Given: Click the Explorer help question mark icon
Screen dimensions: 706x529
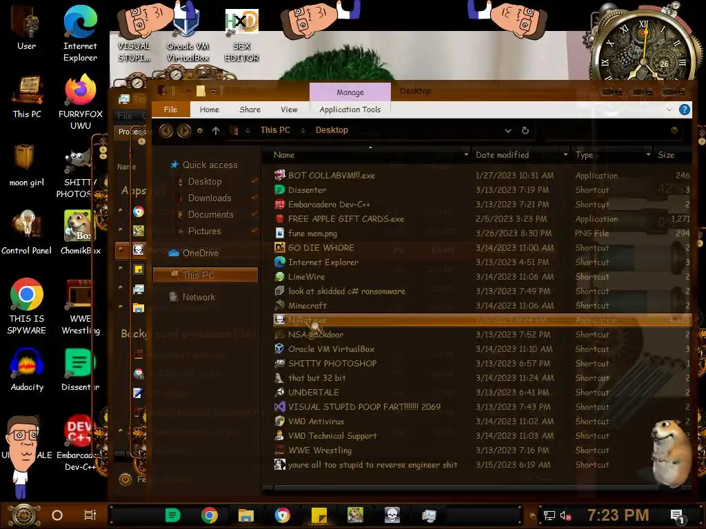Looking at the screenshot, I should [x=685, y=110].
